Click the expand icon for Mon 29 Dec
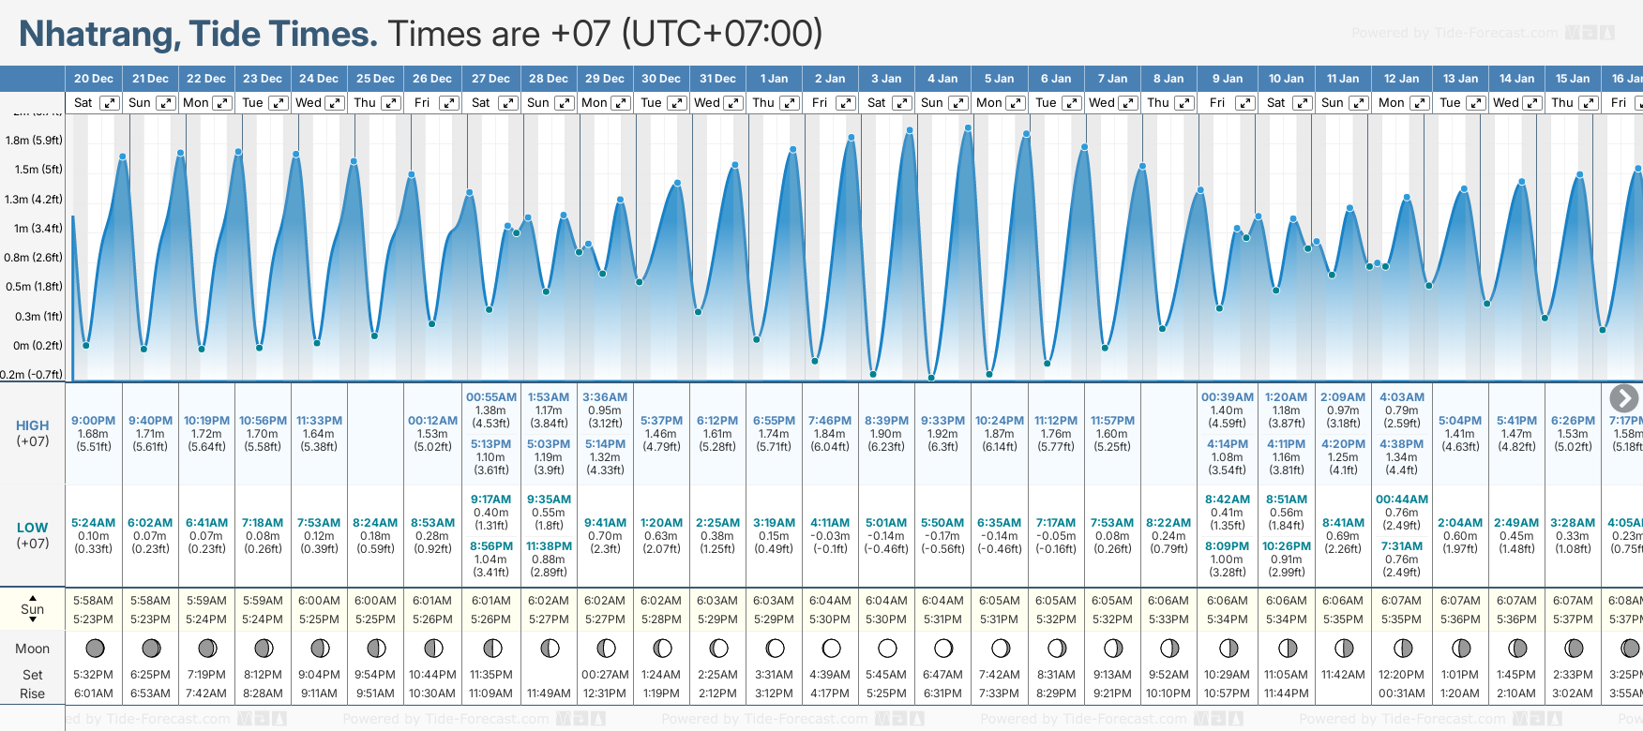 tap(621, 103)
